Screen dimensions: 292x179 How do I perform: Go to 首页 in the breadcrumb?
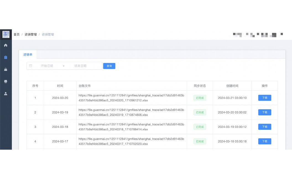(x=17, y=35)
